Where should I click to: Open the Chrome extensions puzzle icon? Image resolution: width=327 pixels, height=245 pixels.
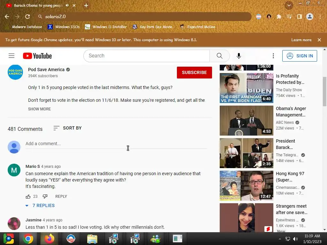pos(279,17)
